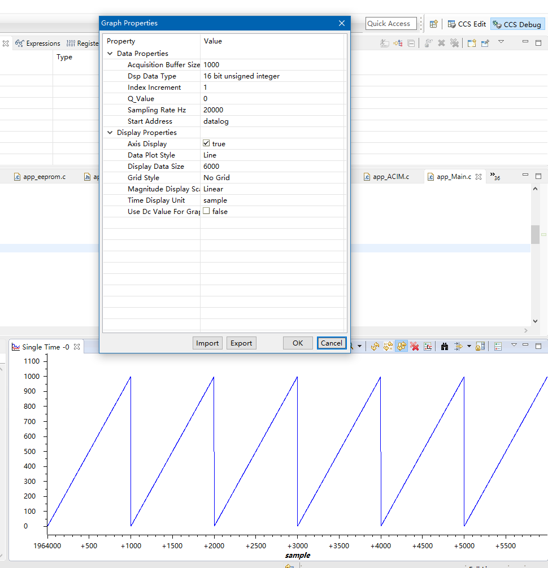Click the greyed padlock icon in the Variables toolbar
The height and width of the screenshot is (568, 548).
click(428, 43)
